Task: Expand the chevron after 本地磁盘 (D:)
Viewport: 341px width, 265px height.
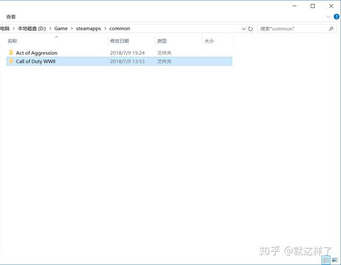Action: click(50, 28)
